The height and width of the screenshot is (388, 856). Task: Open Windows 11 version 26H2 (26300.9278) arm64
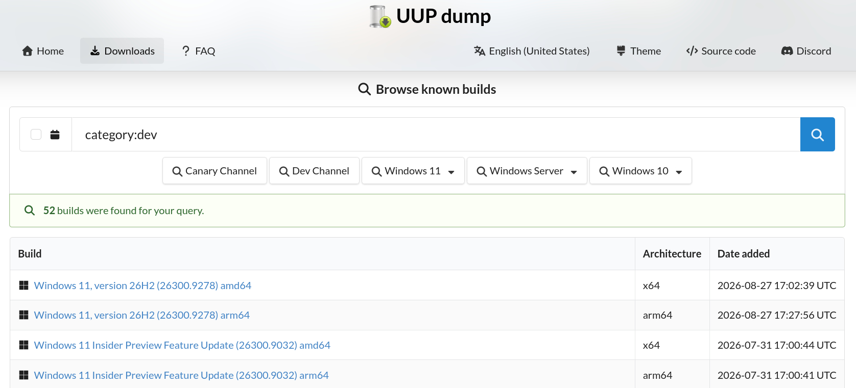click(142, 315)
